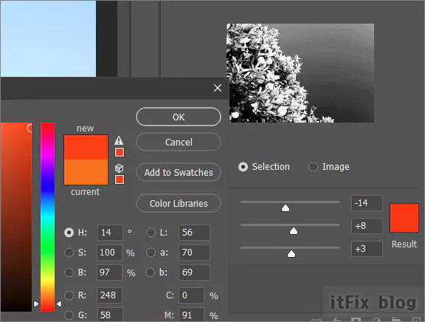Click the Result color swatch
Viewport: 425px width, 322px height.
(x=404, y=218)
